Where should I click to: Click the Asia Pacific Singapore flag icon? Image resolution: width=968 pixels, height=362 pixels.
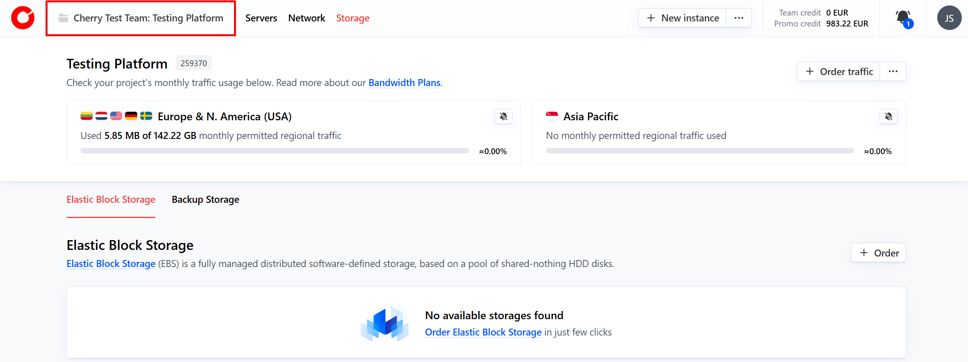pyautogui.click(x=552, y=116)
